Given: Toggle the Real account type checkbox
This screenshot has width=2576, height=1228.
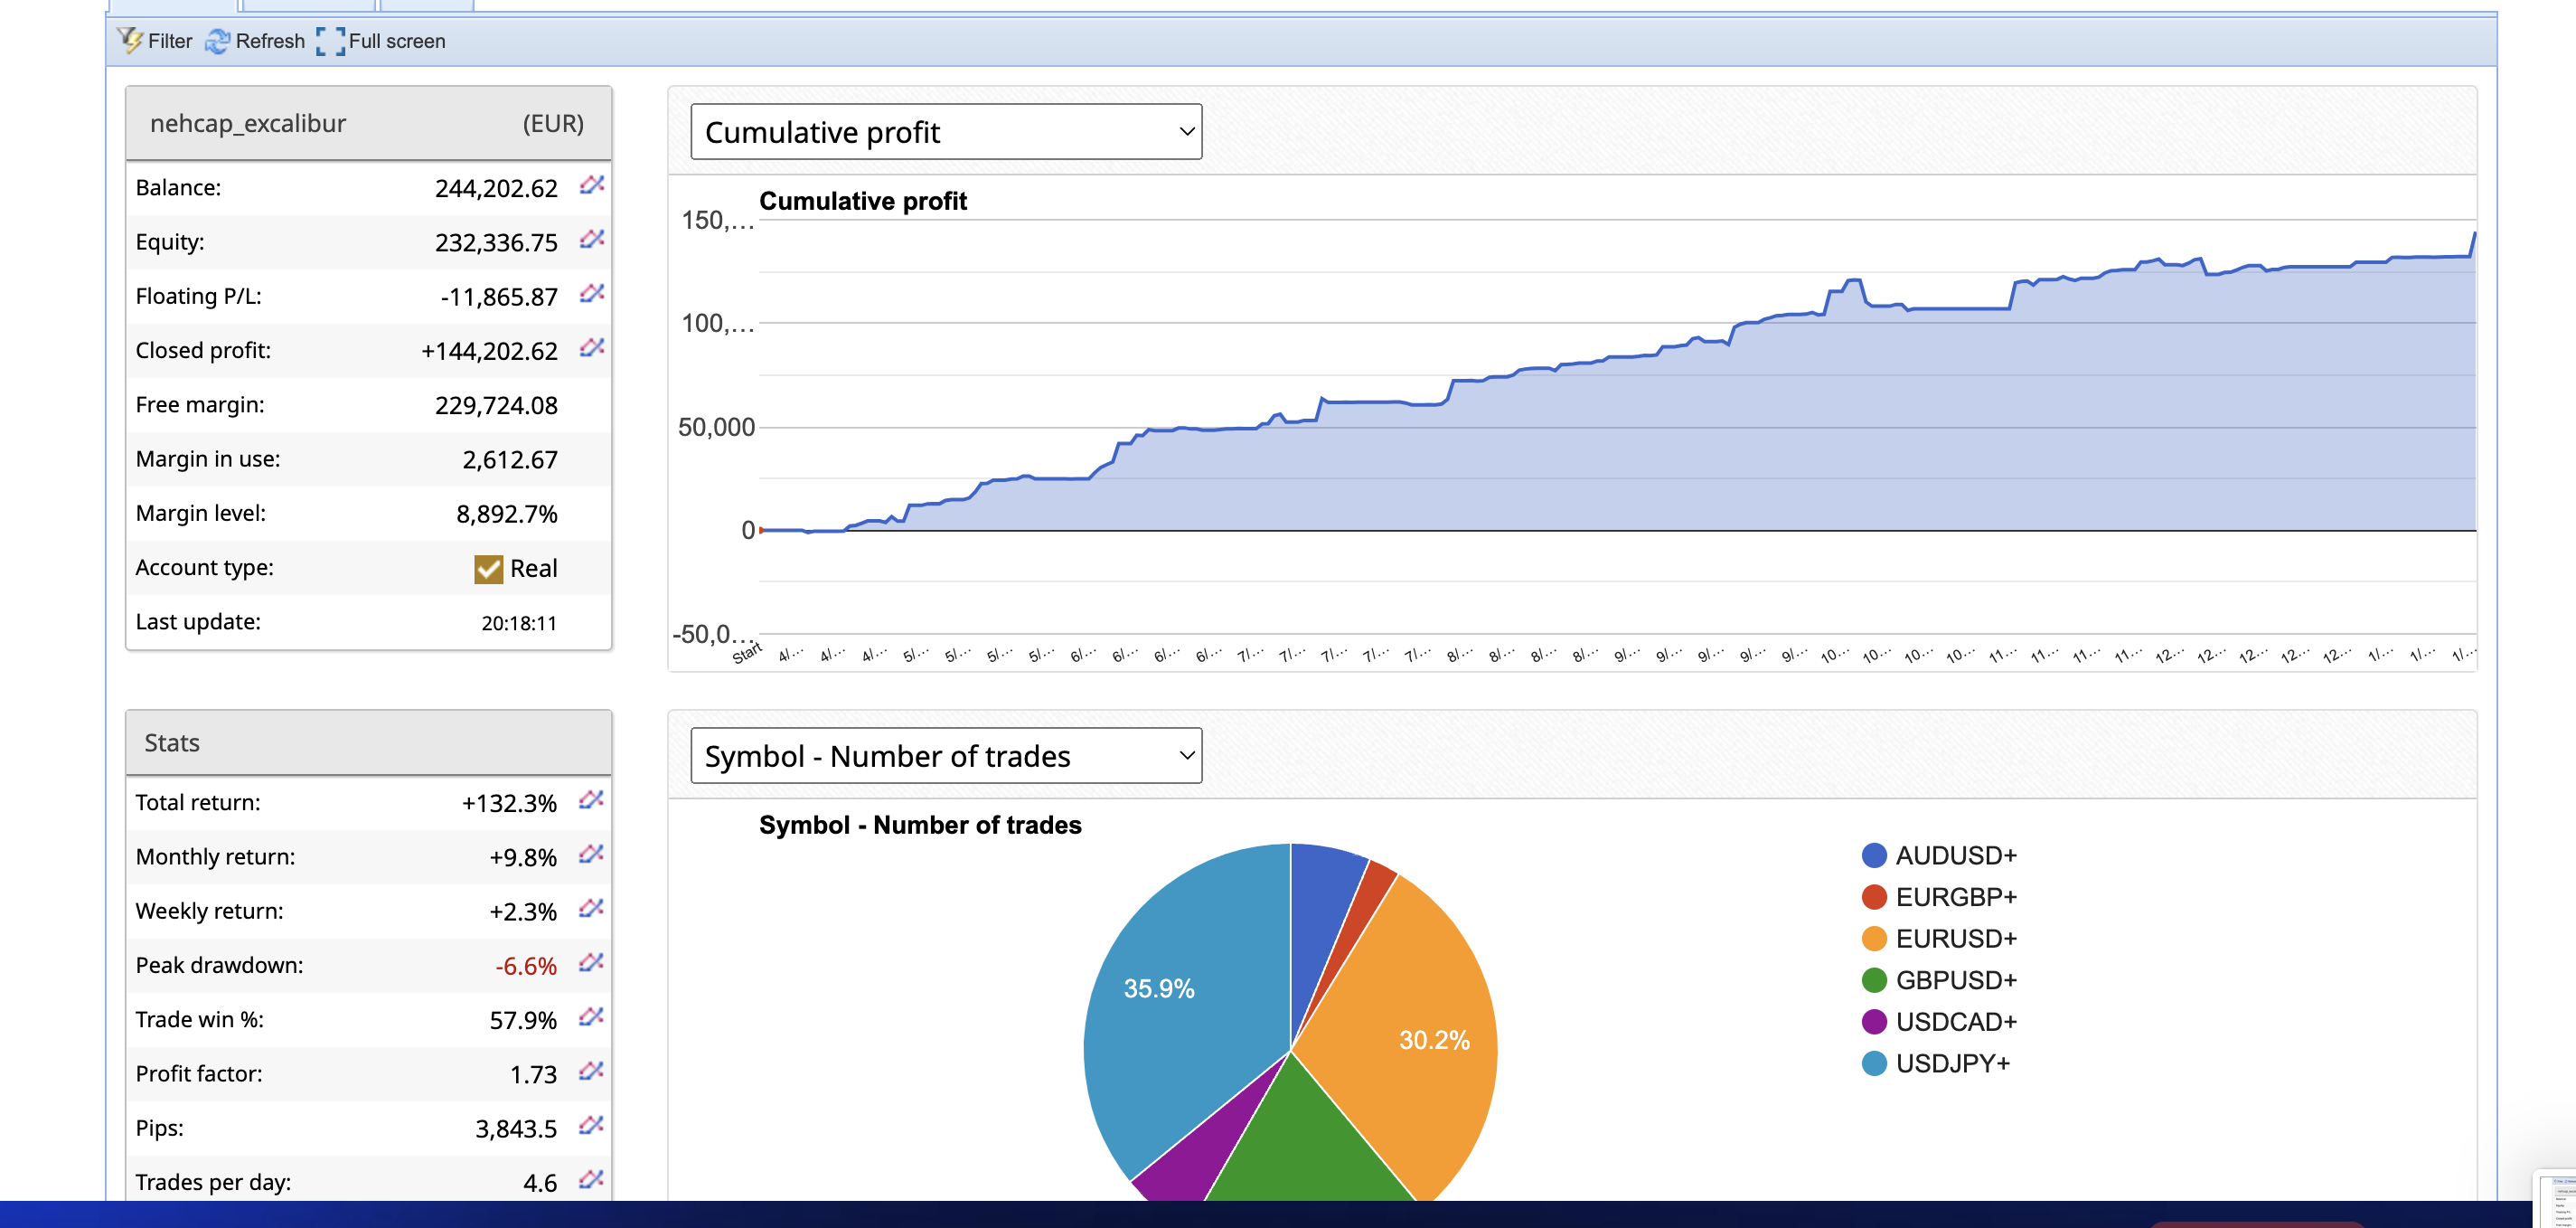Looking at the screenshot, I should pos(488,569).
